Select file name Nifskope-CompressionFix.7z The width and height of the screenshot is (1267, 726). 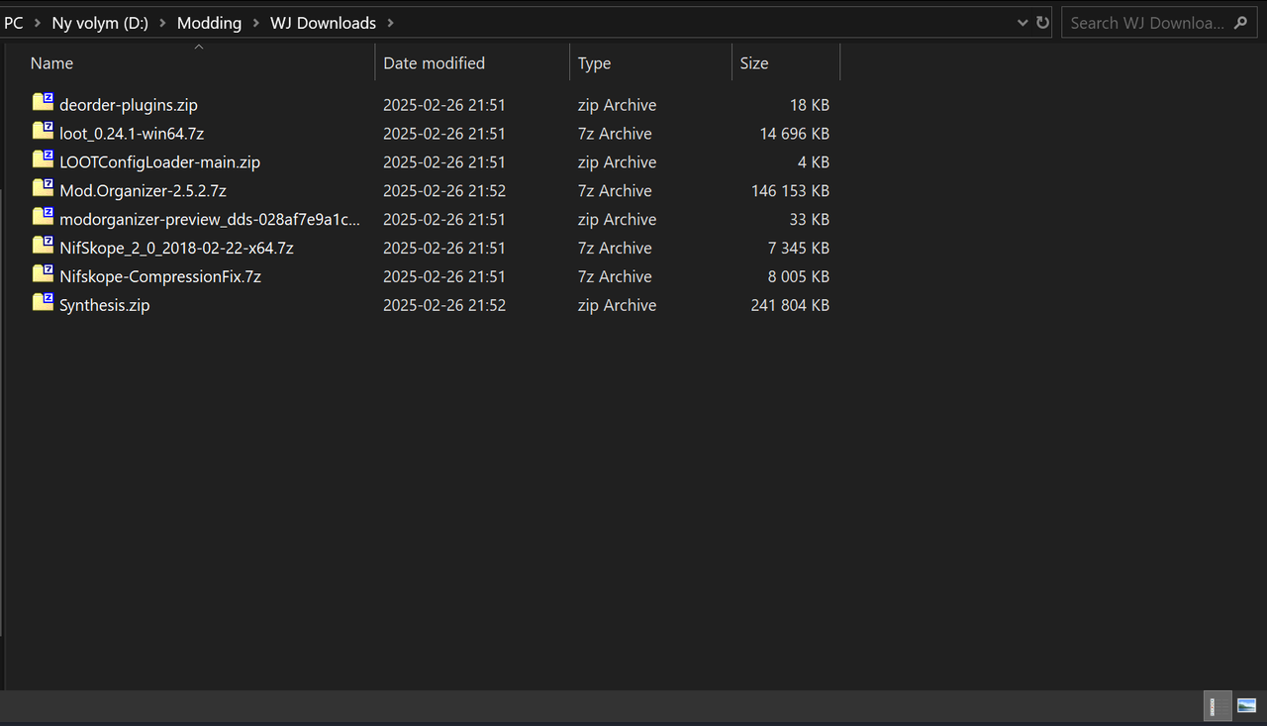tap(160, 277)
